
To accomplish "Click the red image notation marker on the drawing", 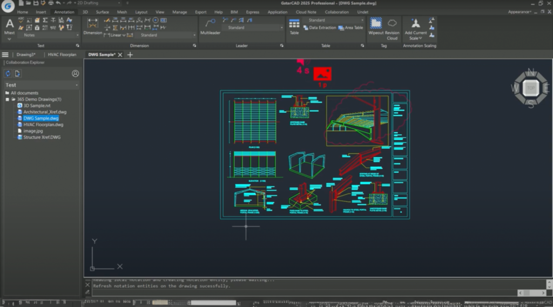I will click(322, 74).
